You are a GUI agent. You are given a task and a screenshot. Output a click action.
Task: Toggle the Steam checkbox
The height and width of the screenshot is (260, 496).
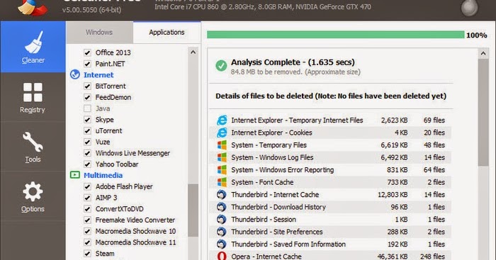(x=87, y=254)
